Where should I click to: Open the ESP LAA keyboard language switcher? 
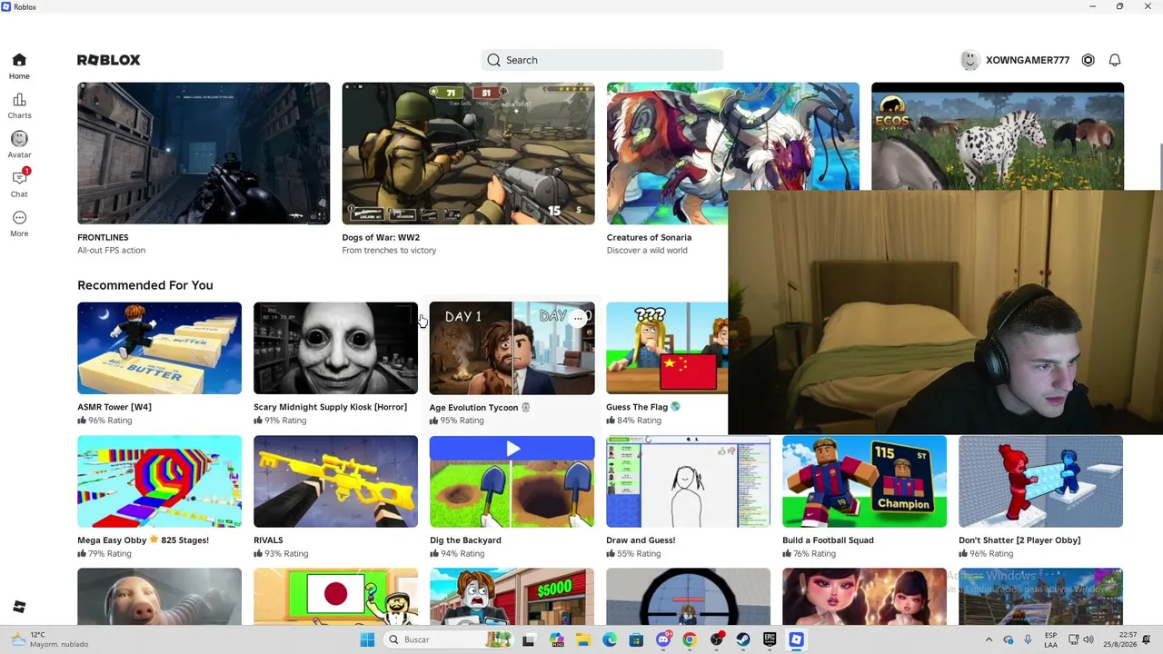coord(1050,639)
